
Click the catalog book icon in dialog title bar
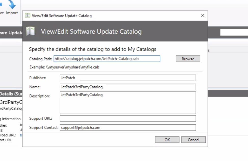(28, 15)
